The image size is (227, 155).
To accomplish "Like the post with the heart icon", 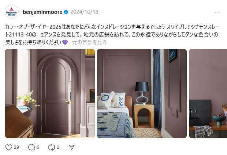I will pos(9,147).
